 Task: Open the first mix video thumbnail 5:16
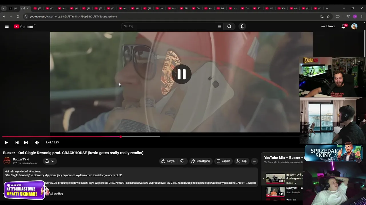pos(275,178)
